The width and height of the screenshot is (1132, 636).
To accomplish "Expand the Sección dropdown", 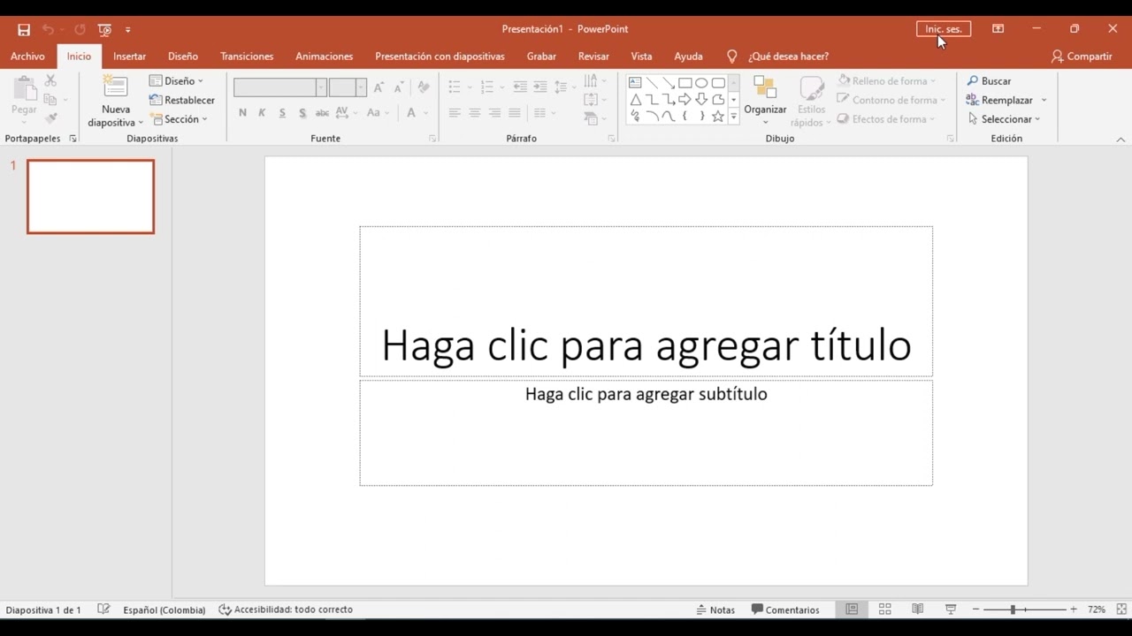I will [180, 119].
